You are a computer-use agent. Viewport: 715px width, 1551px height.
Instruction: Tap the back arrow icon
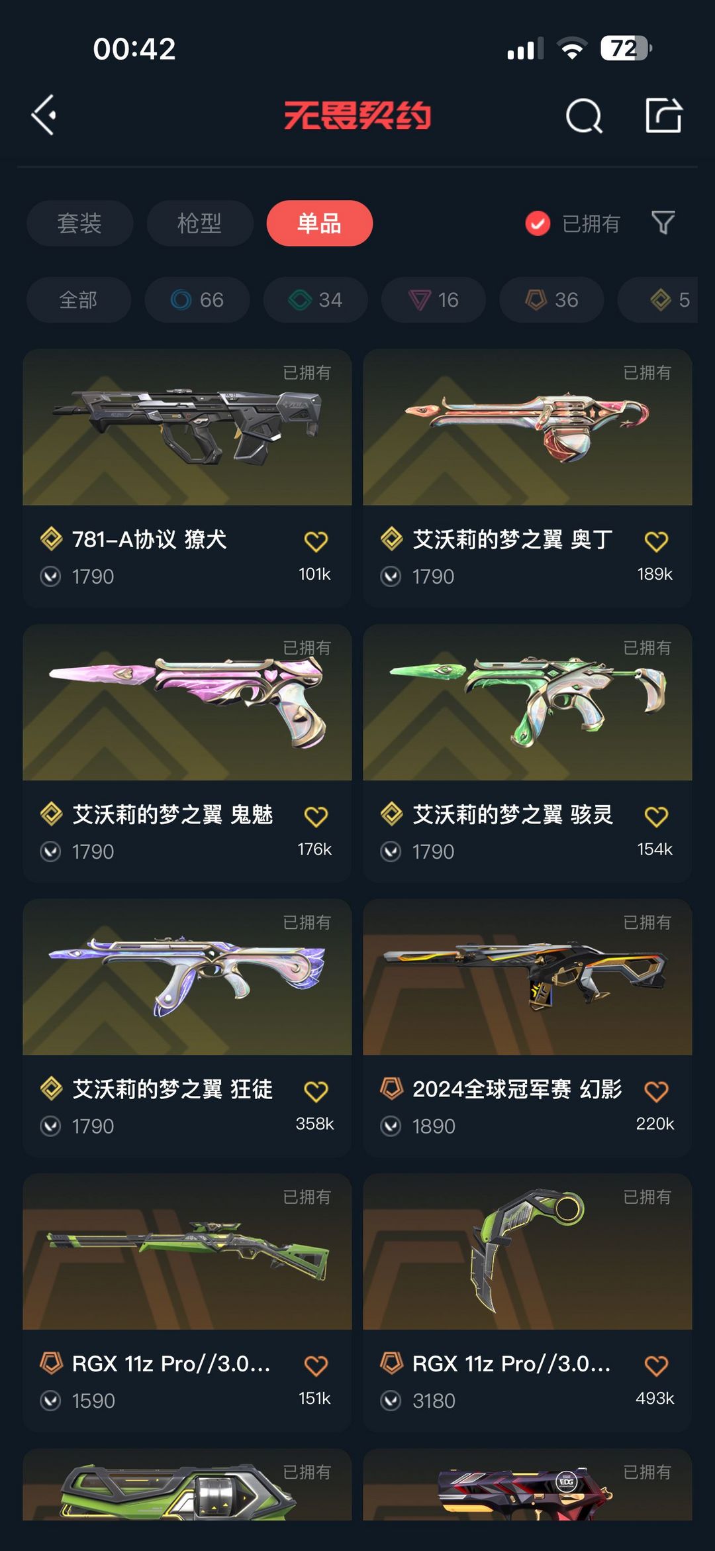pyautogui.click(x=44, y=115)
